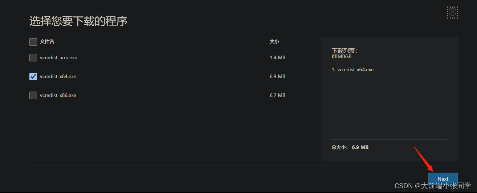Click the vcredist_x64.exe entry in download list
Viewport: 477px width, 193px height.
click(352, 69)
